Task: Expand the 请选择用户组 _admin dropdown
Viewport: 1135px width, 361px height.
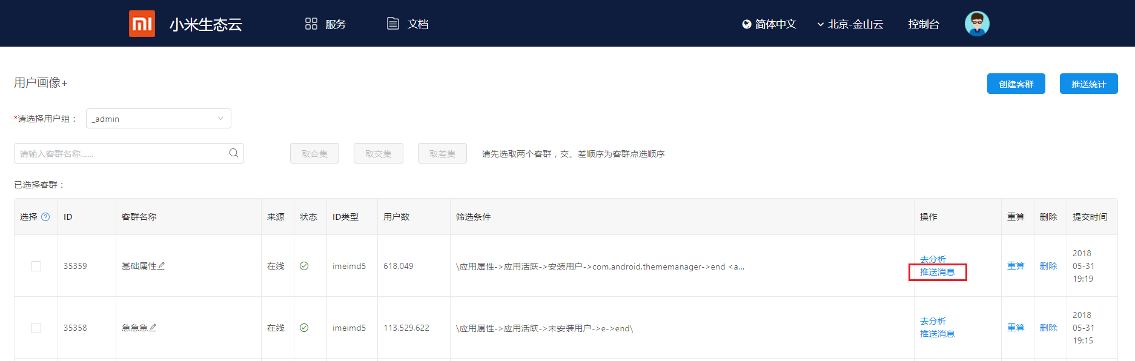Action: pyautogui.click(x=159, y=119)
